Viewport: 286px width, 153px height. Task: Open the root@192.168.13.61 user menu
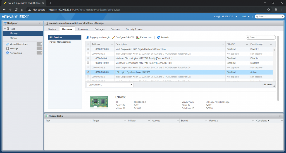coord(225,16)
